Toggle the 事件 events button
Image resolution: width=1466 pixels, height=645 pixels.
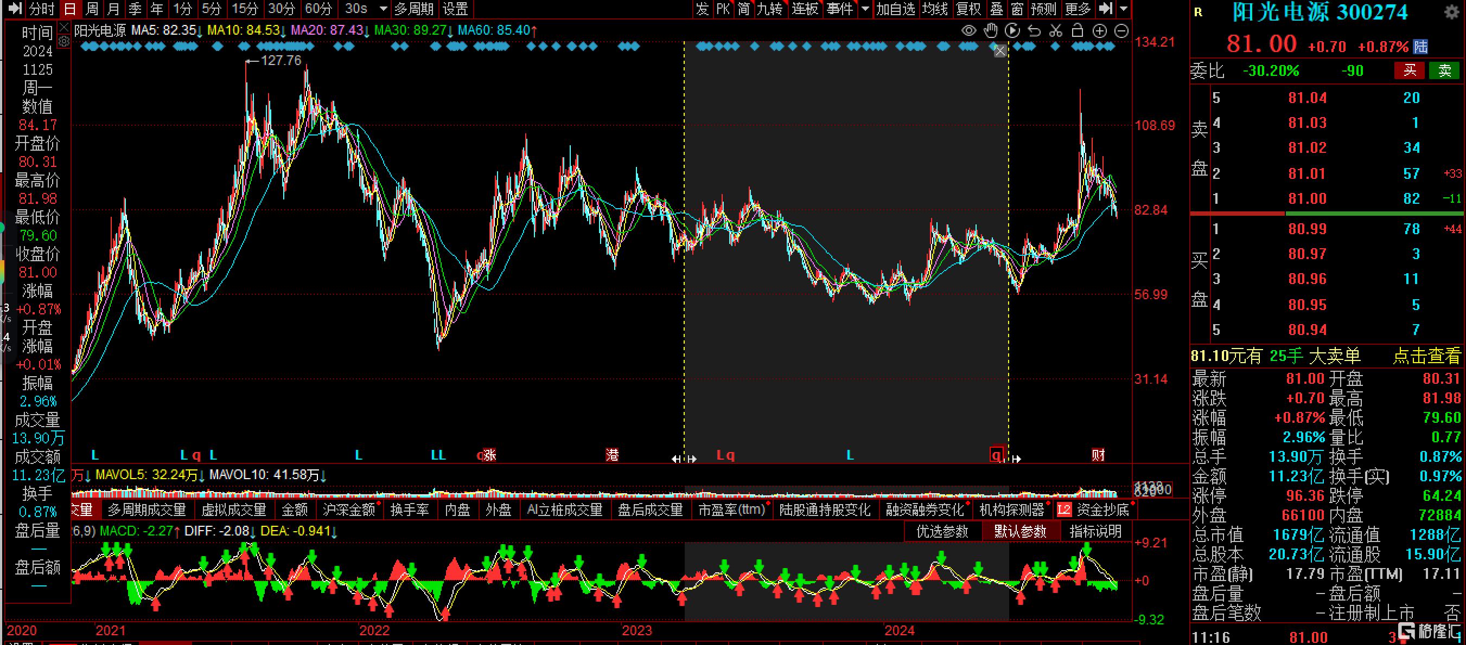tap(840, 9)
